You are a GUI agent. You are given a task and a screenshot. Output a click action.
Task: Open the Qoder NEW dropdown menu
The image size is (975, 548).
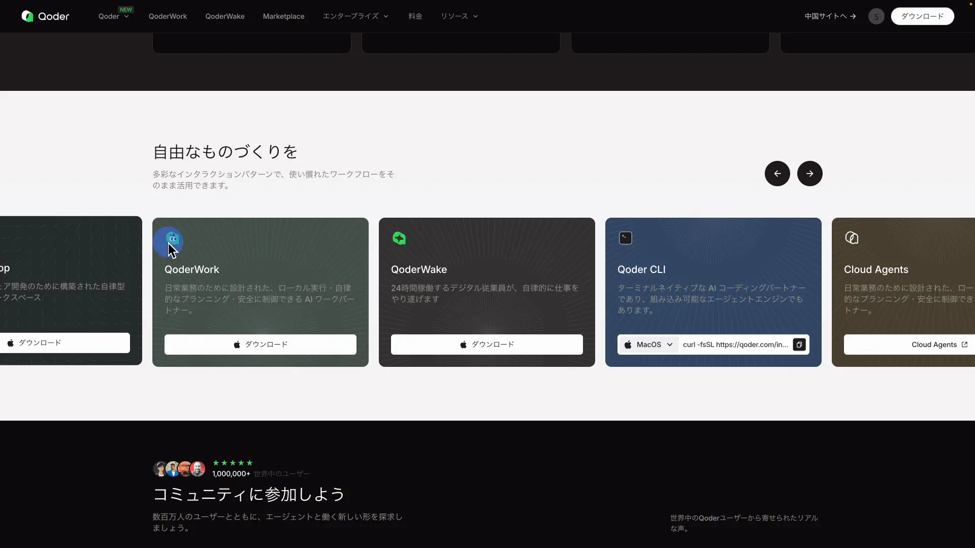(114, 16)
